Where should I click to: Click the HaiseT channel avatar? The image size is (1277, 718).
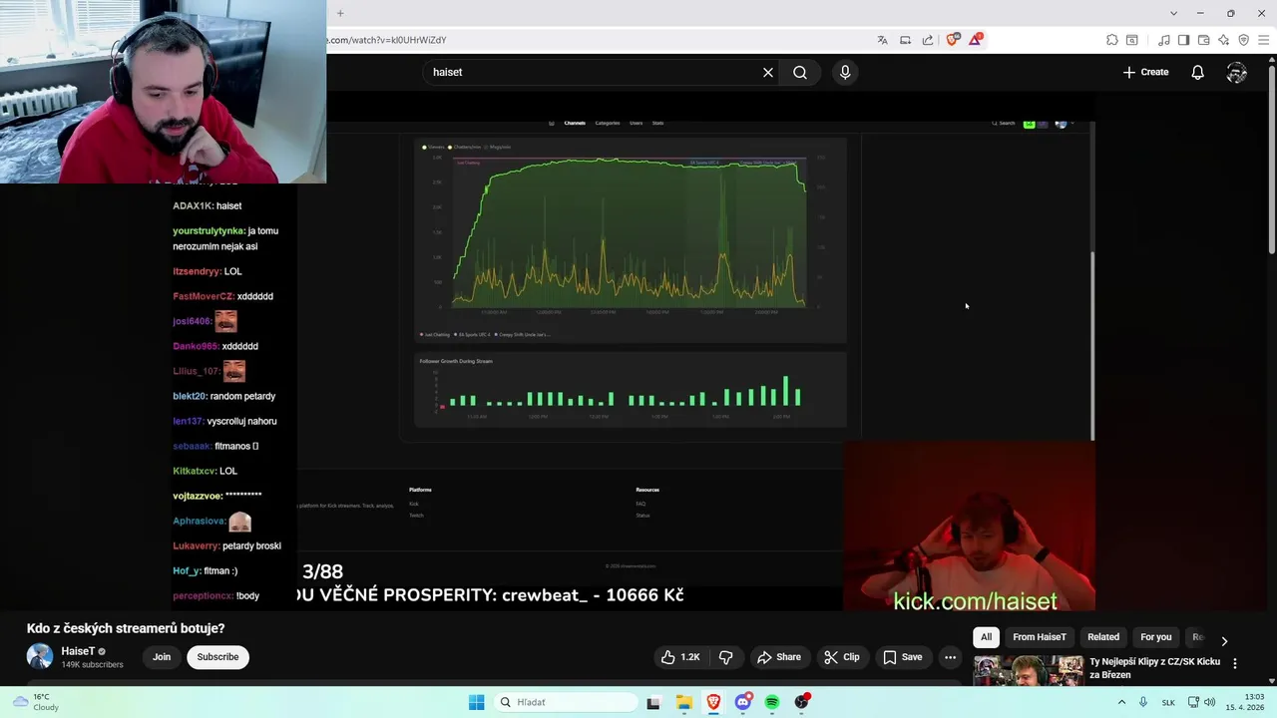pos(40,656)
